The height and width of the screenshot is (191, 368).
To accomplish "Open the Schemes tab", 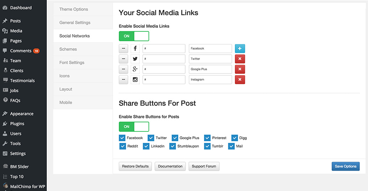I will [83, 49].
